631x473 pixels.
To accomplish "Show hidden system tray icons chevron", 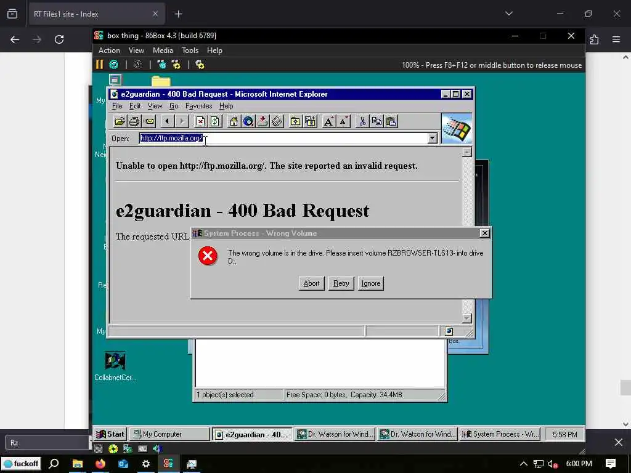I will pyautogui.click(x=523, y=464).
